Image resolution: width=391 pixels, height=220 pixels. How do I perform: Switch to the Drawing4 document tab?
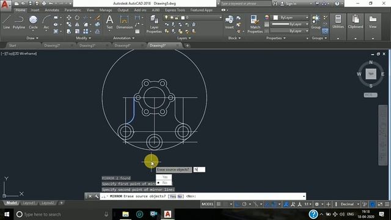pyautogui.click(x=122, y=46)
